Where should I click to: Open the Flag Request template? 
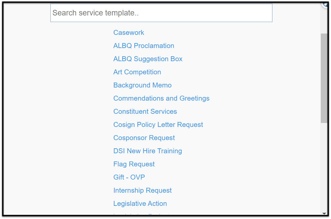(x=134, y=164)
